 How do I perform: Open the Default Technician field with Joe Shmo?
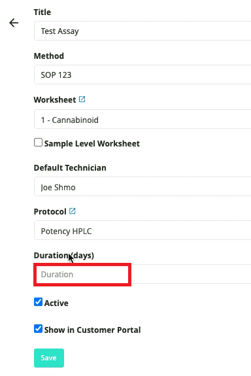pos(142,186)
